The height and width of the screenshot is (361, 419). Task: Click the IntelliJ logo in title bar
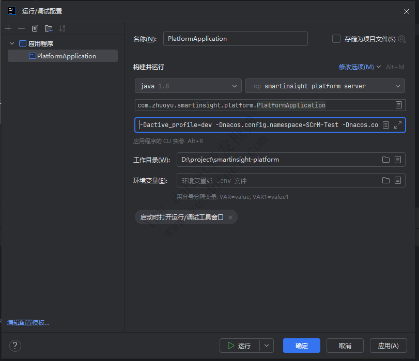12,11
